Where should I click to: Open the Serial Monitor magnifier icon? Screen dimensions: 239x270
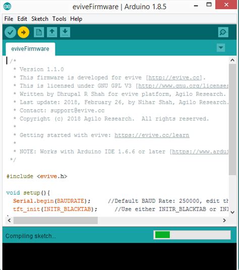click(223, 32)
